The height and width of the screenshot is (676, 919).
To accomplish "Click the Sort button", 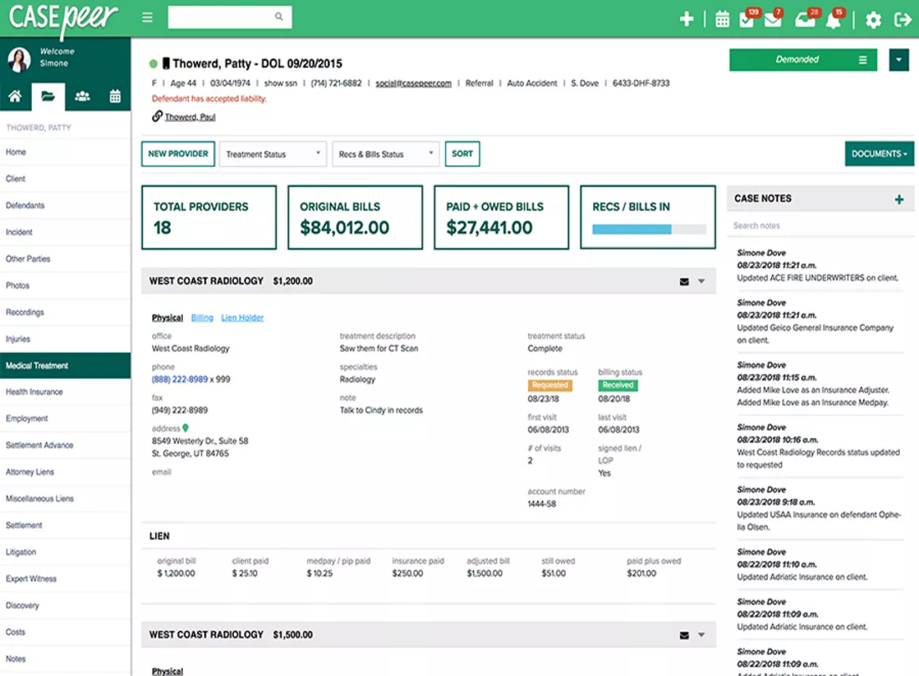I will pyautogui.click(x=462, y=154).
